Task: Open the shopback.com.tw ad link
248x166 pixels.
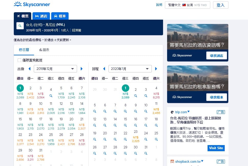Action: [x=188, y=162]
